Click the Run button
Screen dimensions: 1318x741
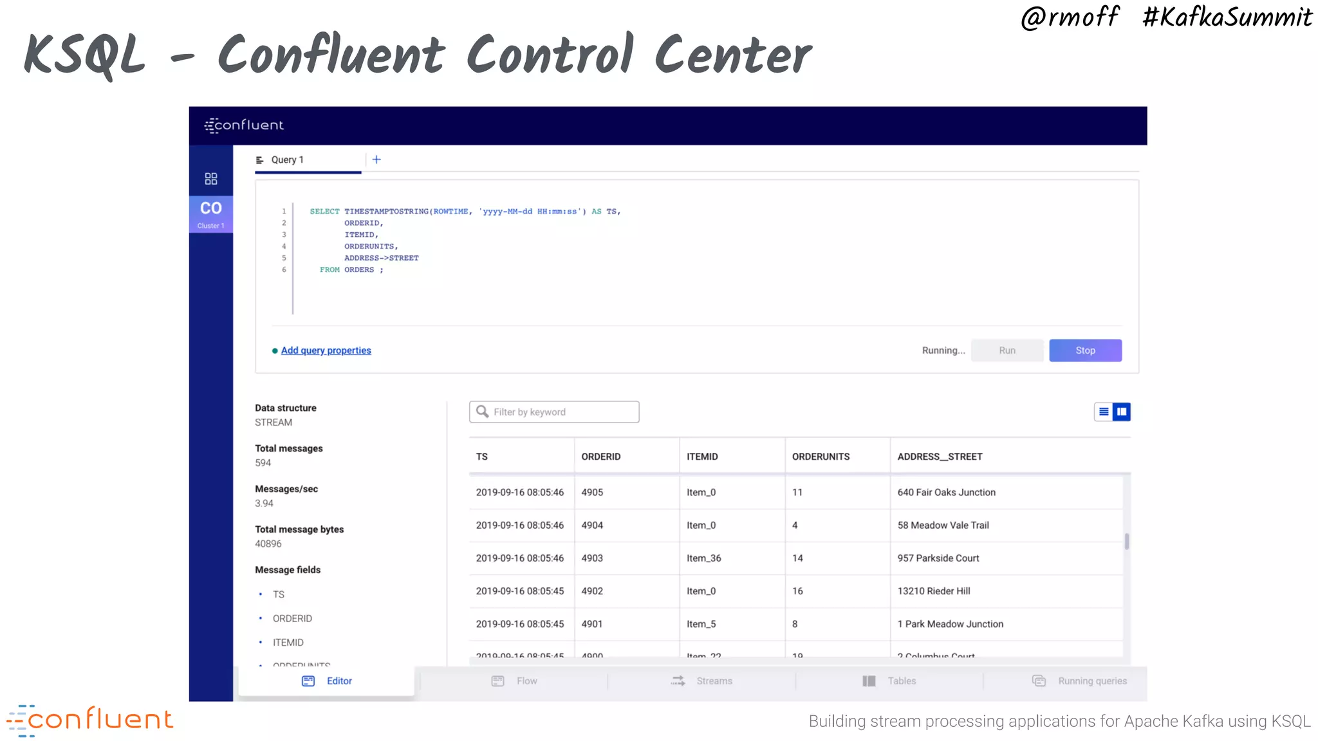pos(1007,351)
